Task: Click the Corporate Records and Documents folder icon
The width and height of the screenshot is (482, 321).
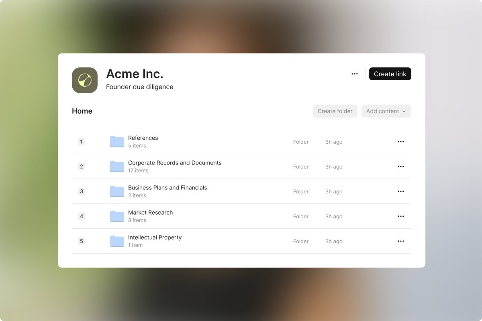Action: click(x=116, y=167)
